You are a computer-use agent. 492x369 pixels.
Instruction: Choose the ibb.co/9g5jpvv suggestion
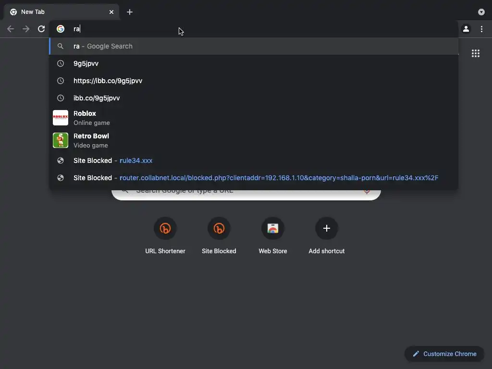(x=254, y=98)
